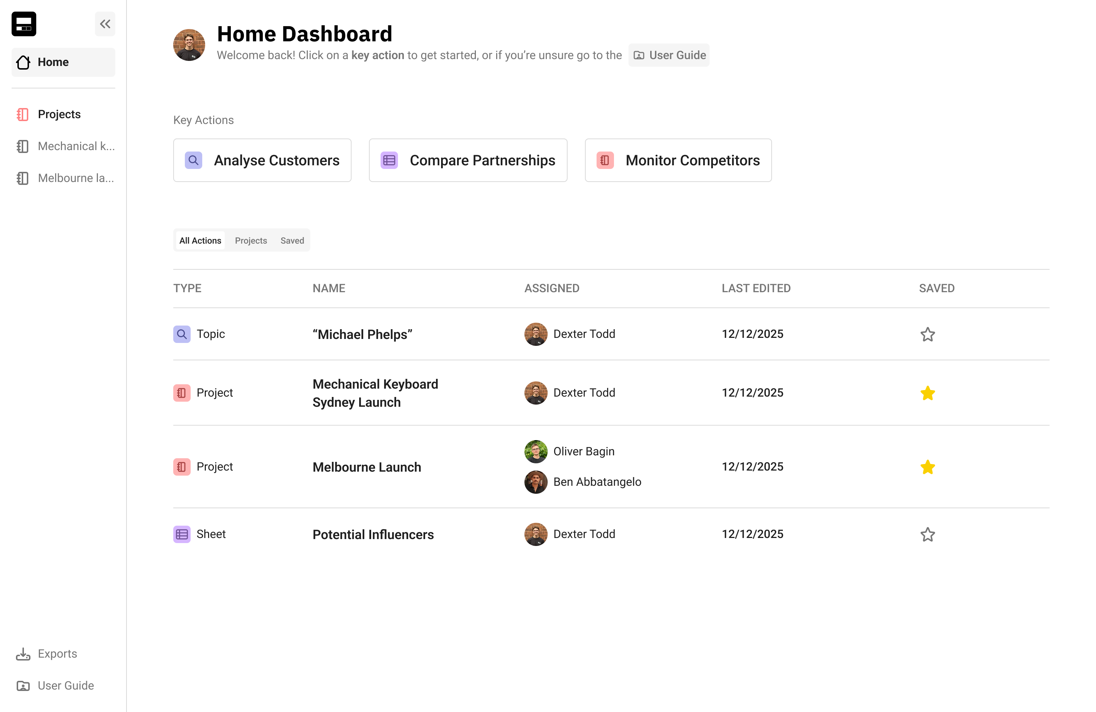This screenshot has height=712, width=1096.
Task: Click the Compare Partnerships button
Action: [468, 160]
